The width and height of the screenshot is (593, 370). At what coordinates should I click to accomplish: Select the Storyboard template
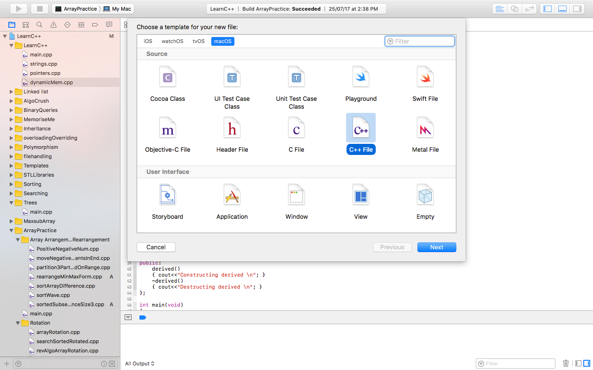(168, 202)
